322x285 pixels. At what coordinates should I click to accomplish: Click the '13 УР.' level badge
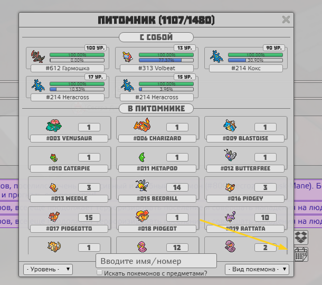[x=185, y=48]
